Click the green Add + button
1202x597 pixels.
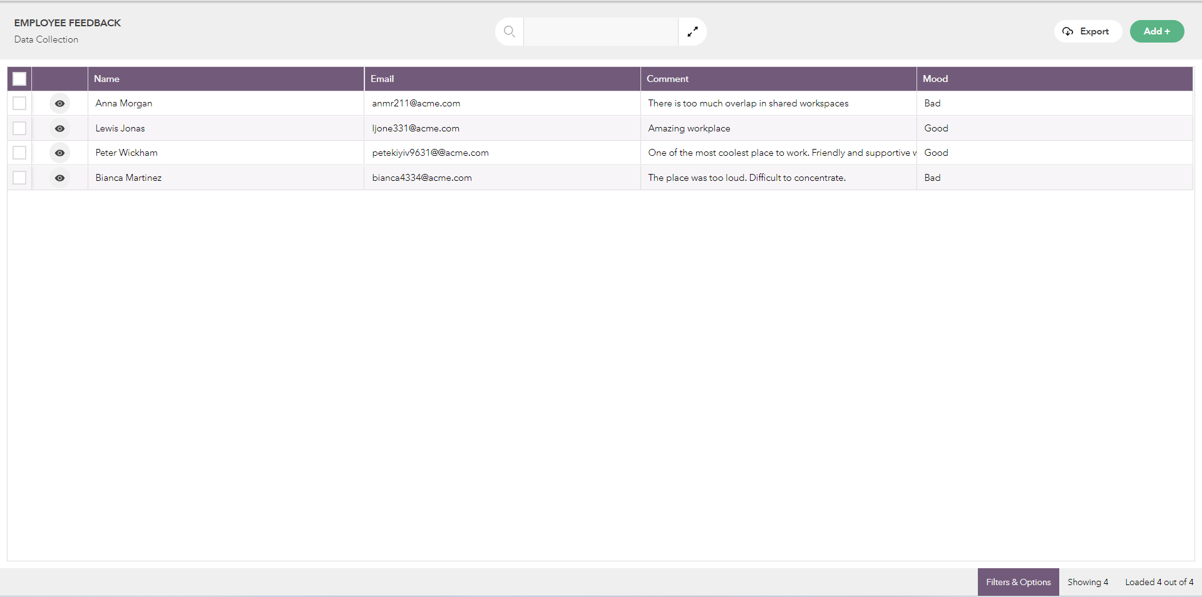click(x=1156, y=31)
